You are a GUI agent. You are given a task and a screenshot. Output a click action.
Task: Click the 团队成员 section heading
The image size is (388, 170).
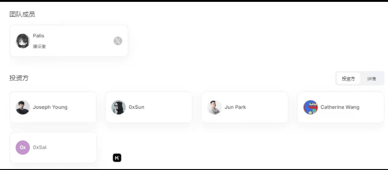[x=22, y=14]
